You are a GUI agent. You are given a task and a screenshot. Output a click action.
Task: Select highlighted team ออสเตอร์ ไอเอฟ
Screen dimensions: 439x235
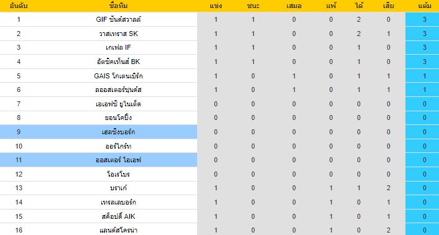point(118,160)
